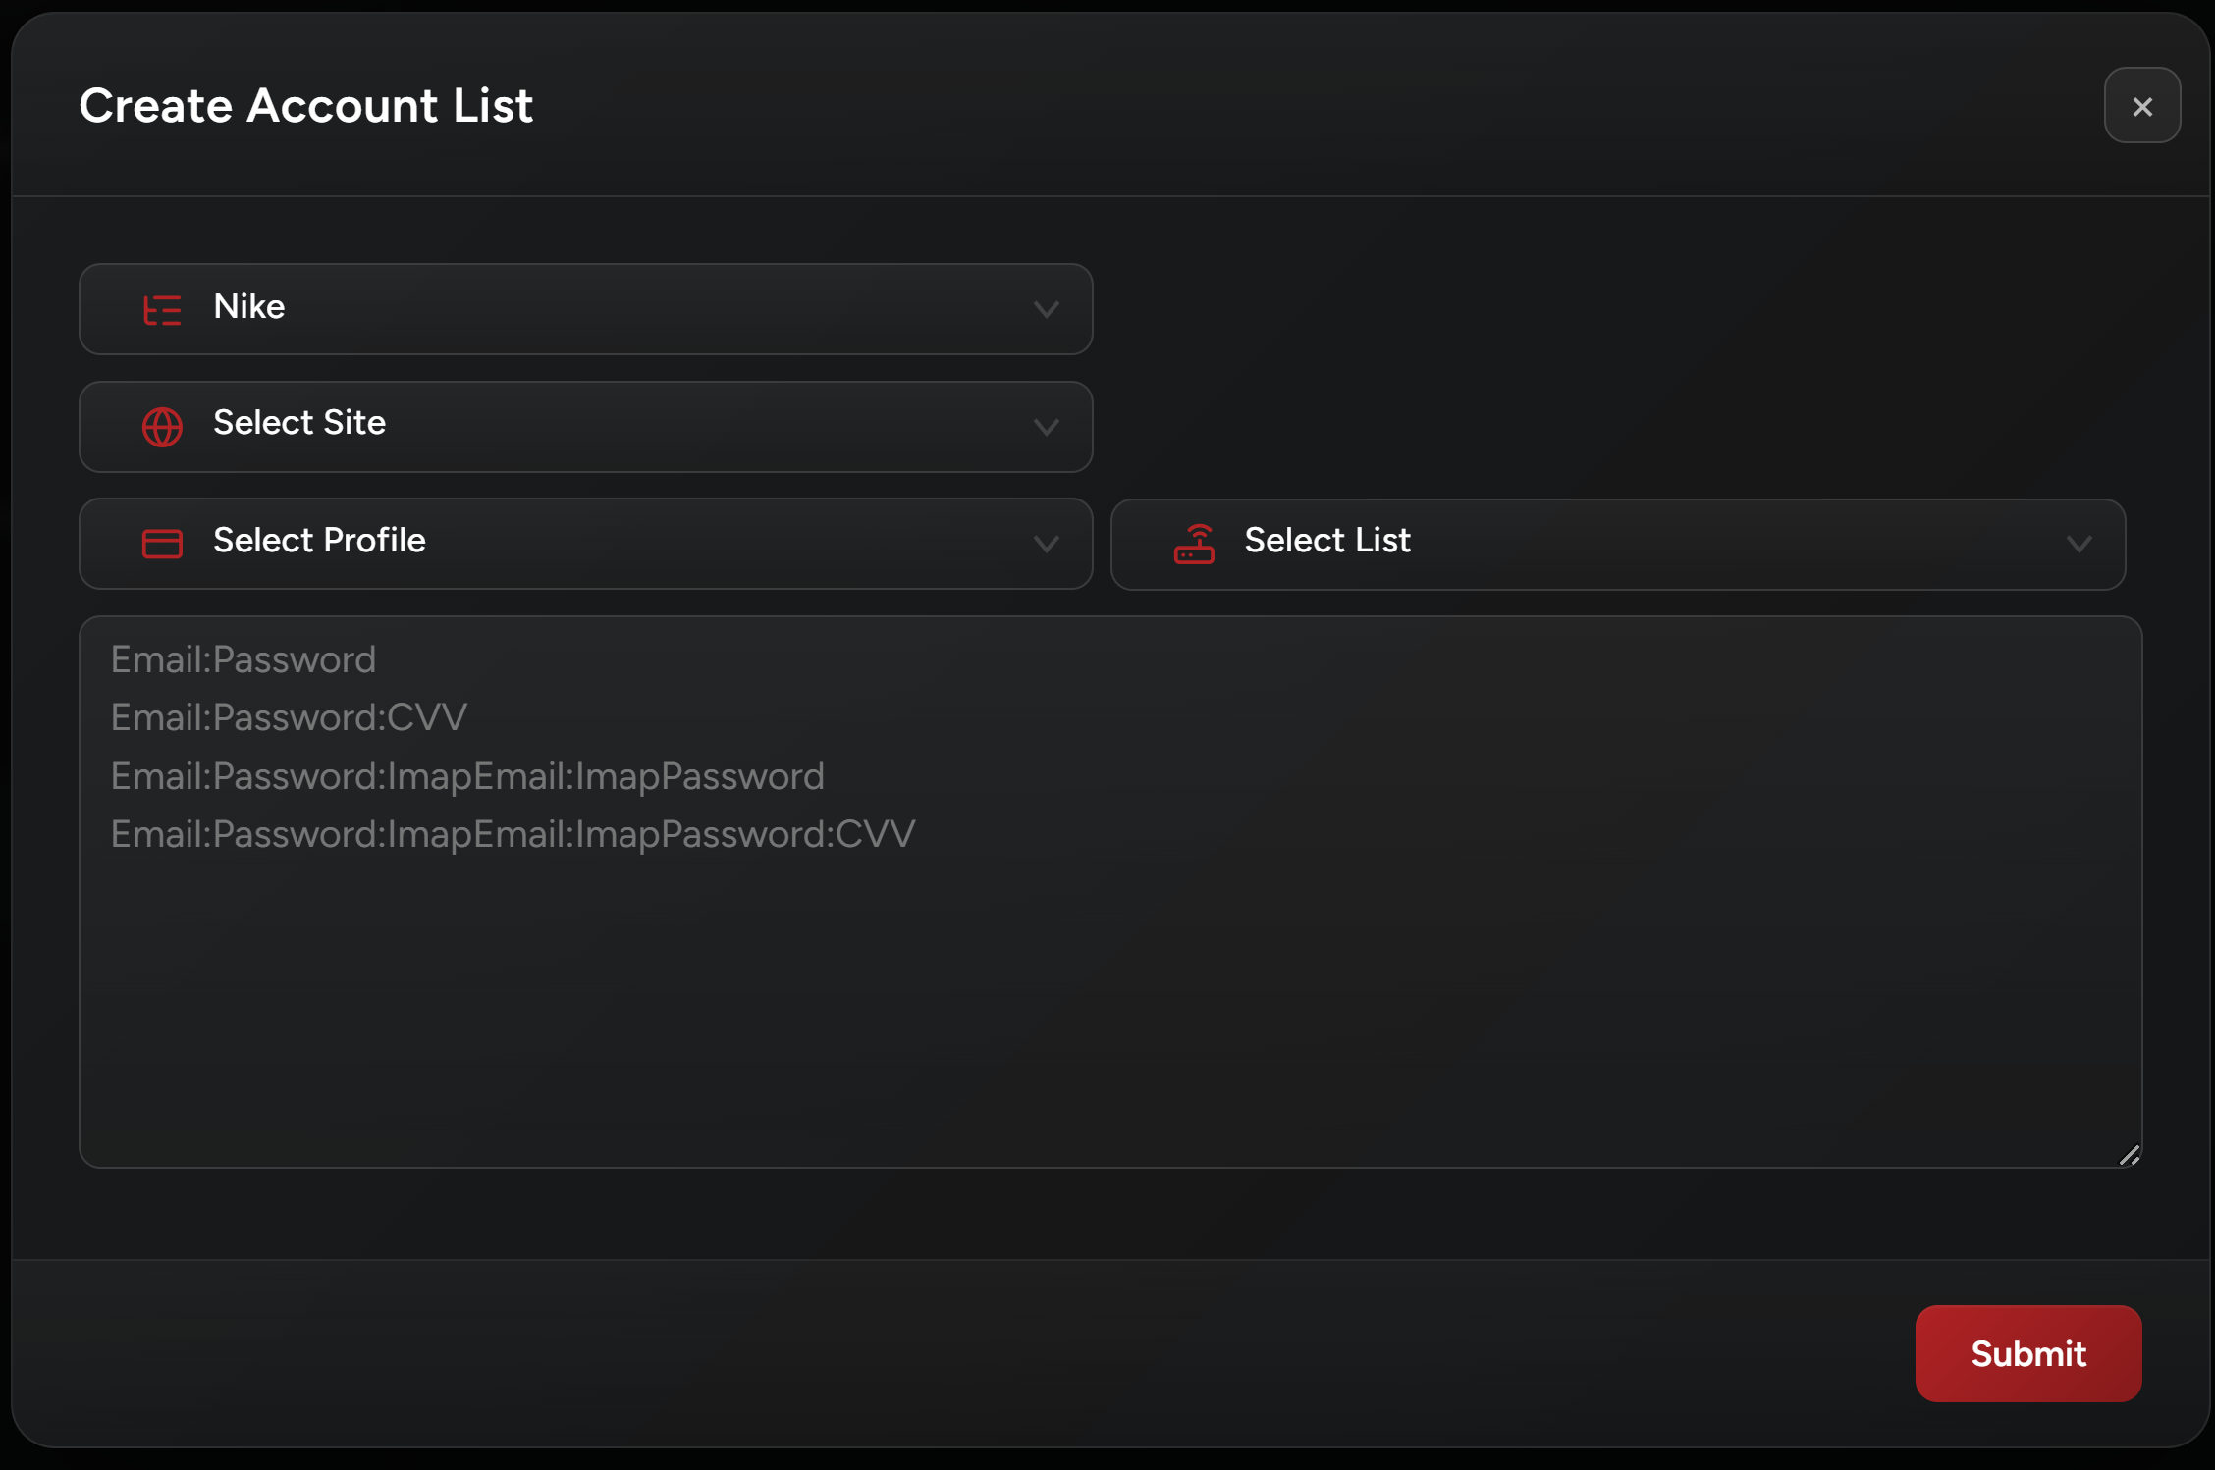Open the Nike store dropdown
The width and height of the screenshot is (2215, 1470).
tap(585, 310)
